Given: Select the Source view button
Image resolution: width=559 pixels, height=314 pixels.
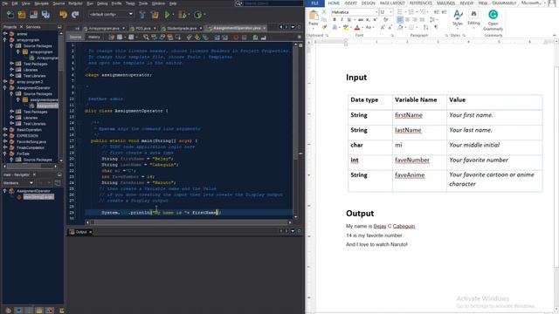Looking at the screenshot, I should [75, 37].
